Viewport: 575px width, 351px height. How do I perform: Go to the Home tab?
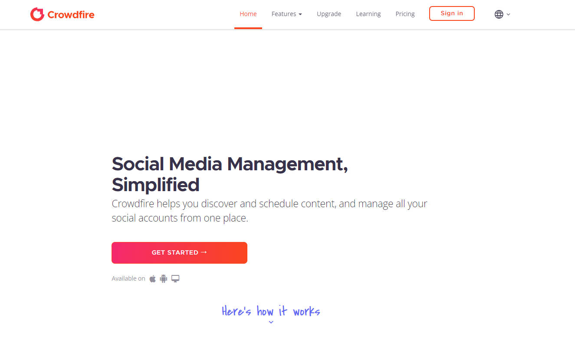coord(248,14)
